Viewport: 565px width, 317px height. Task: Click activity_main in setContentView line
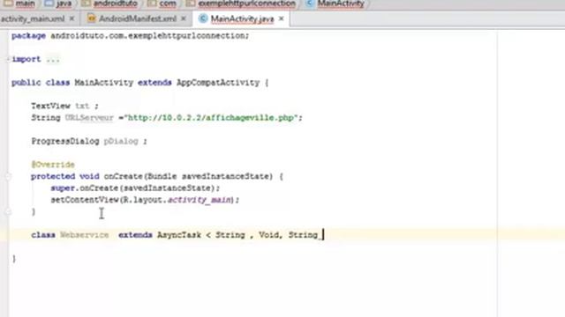[x=200, y=200]
